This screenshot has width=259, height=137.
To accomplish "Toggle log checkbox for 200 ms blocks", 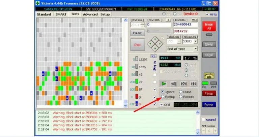I will 154,82.
